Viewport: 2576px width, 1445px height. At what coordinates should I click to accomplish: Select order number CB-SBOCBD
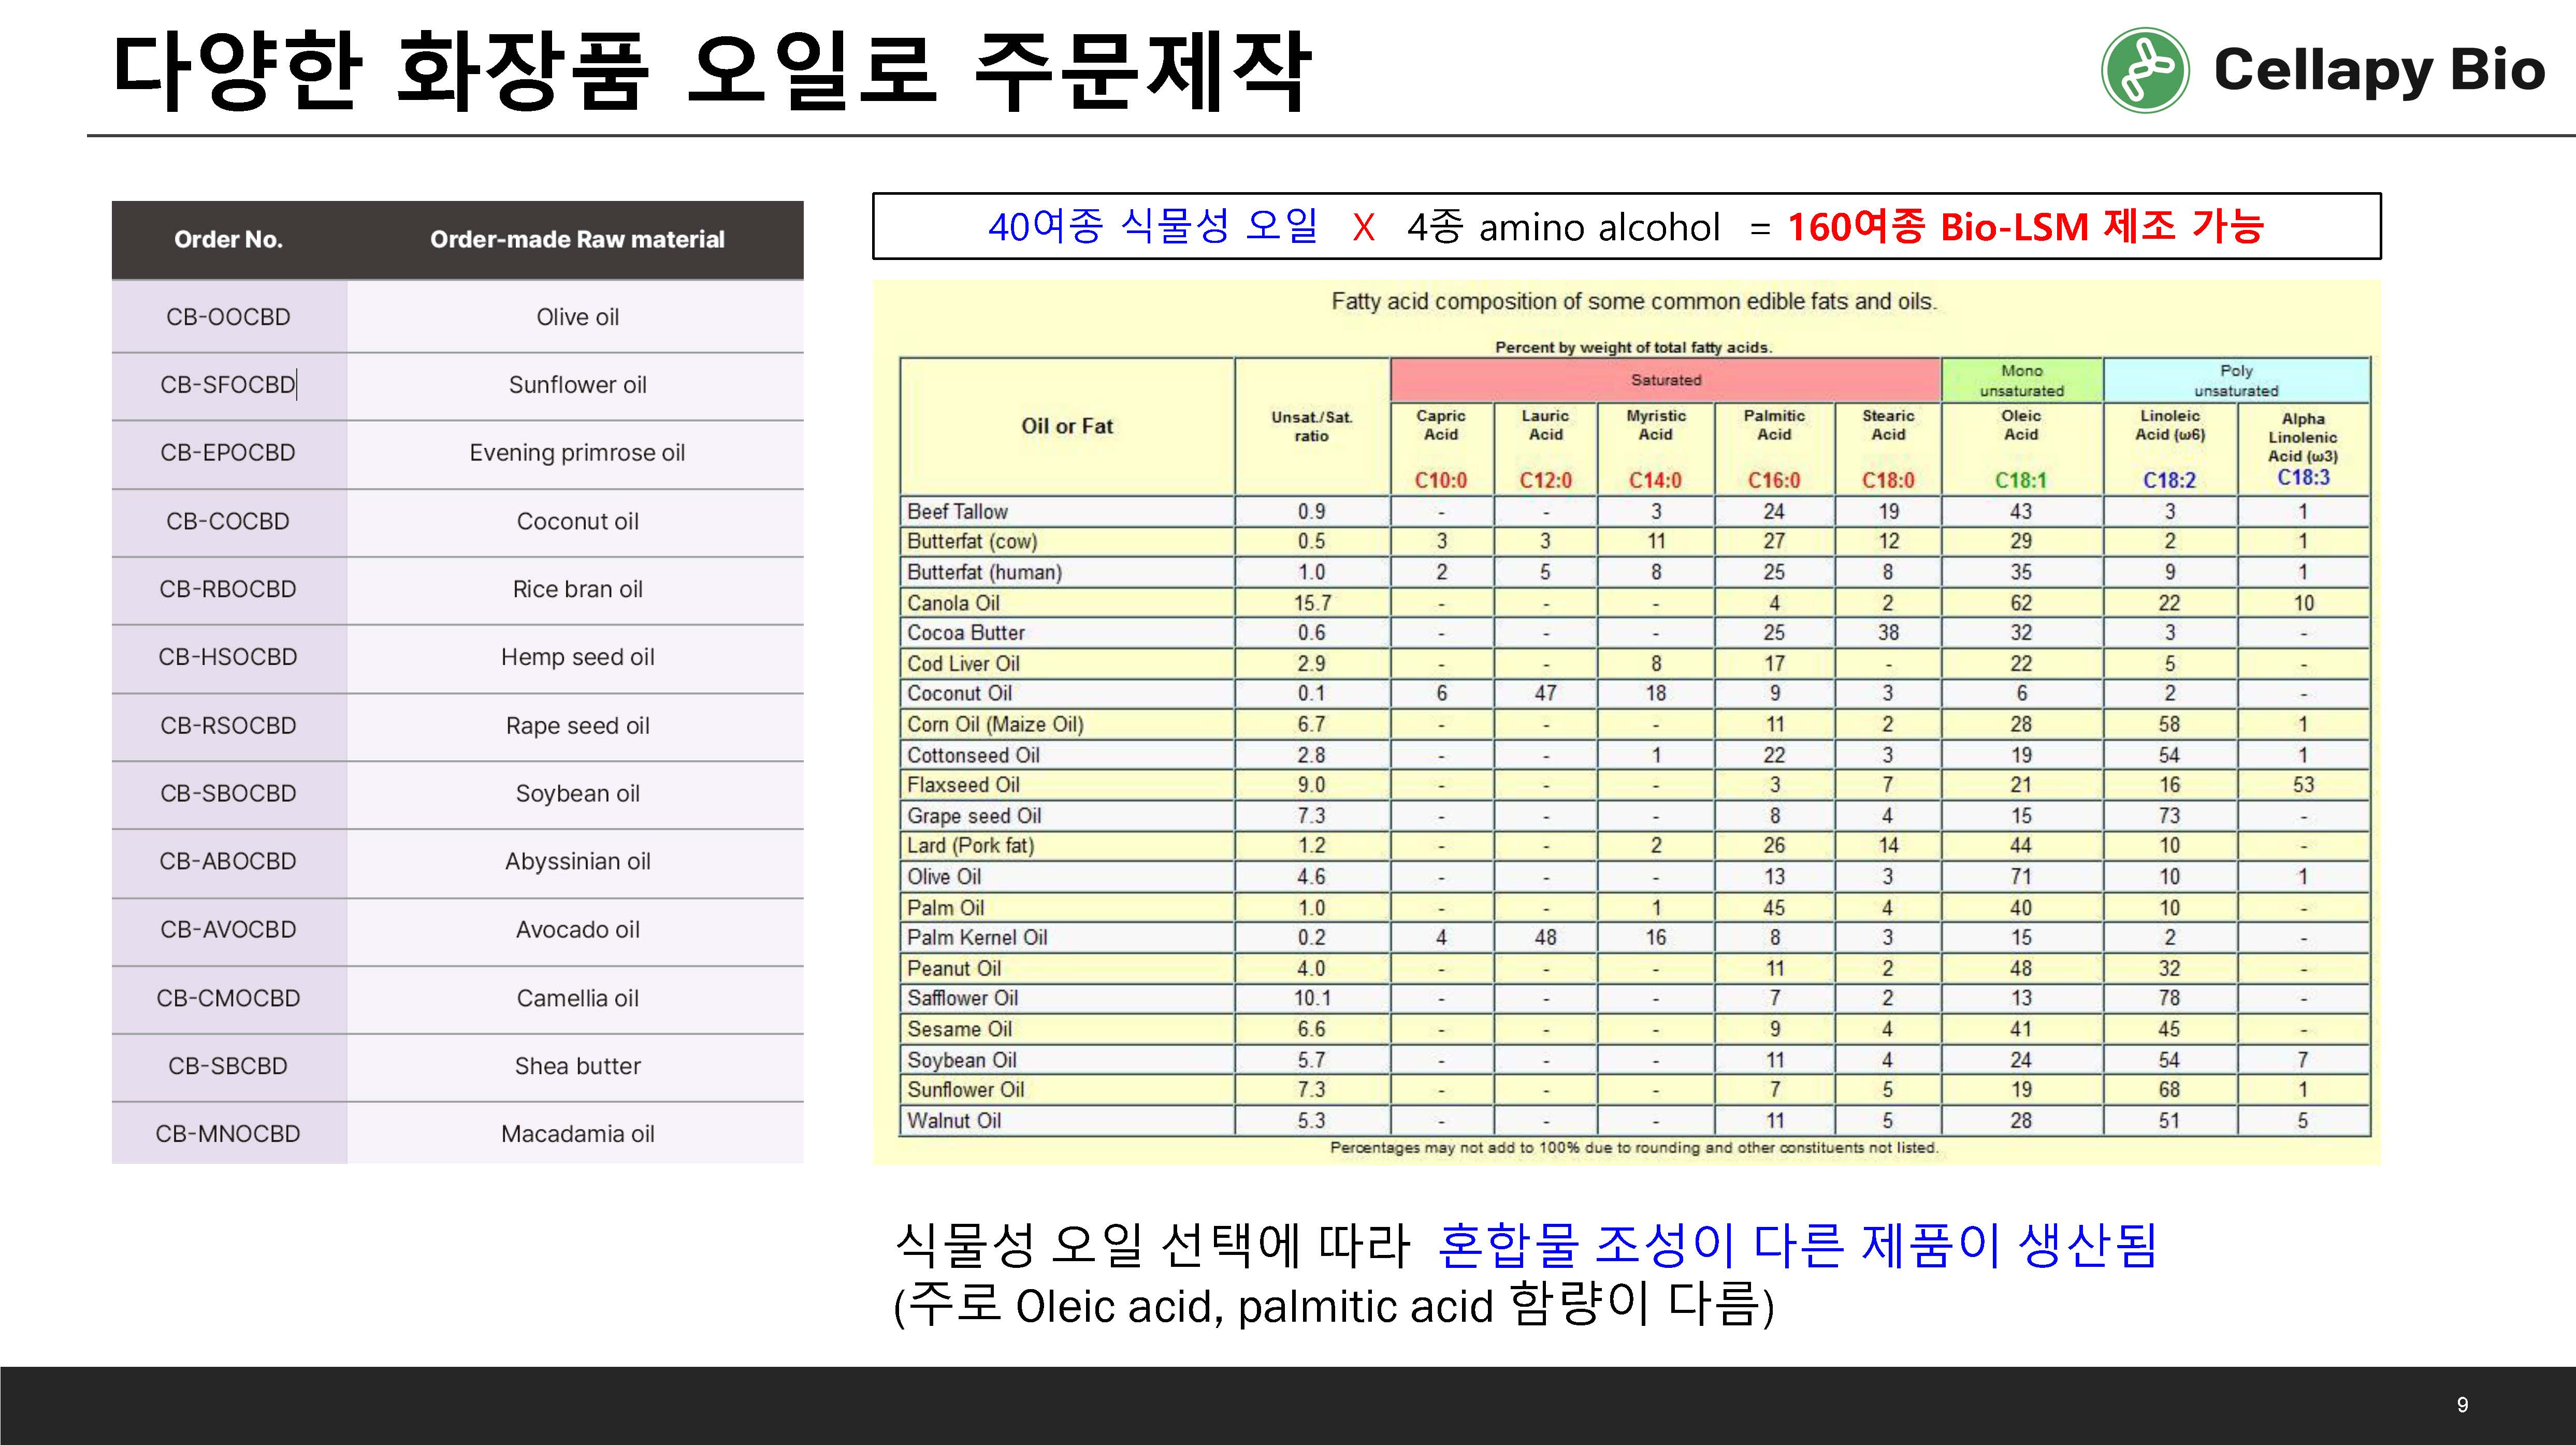[228, 793]
